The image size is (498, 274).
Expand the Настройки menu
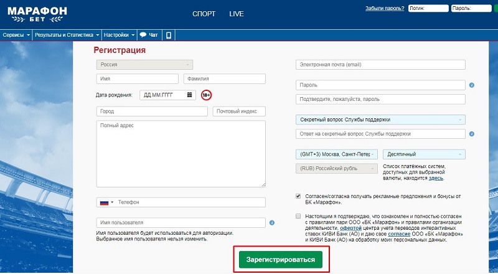click(x=119, y=35)
